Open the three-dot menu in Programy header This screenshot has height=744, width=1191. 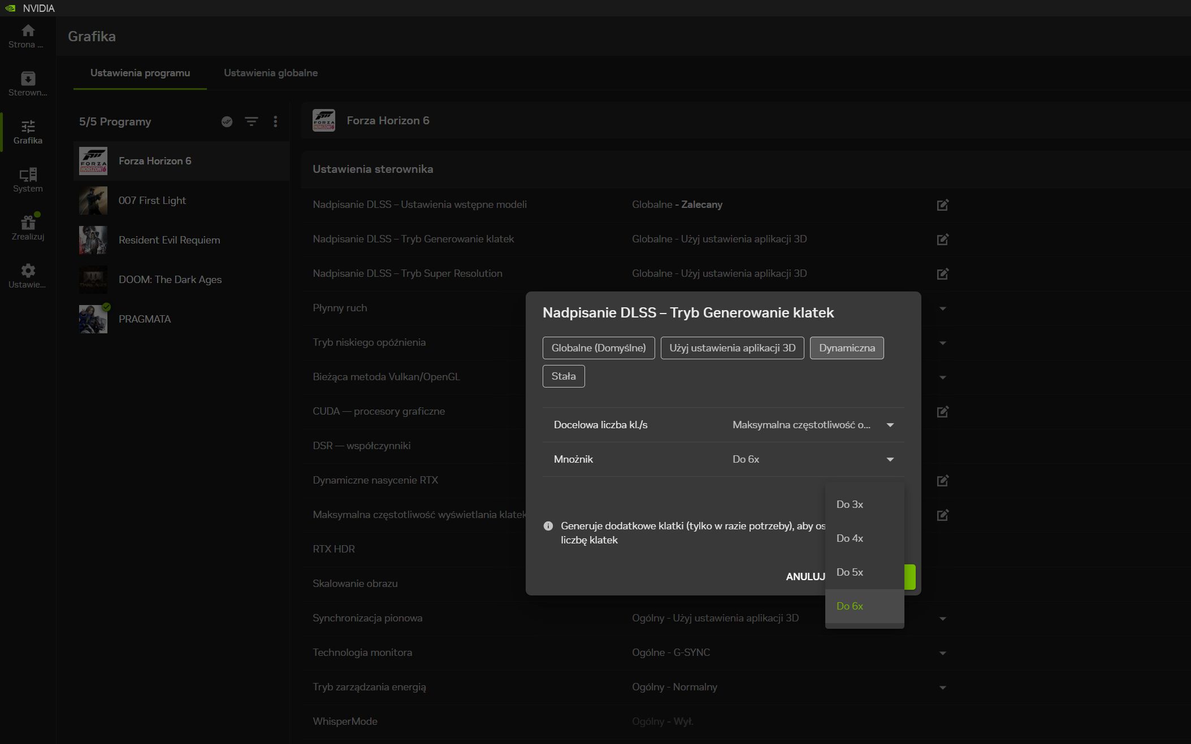tap(275, 121)
